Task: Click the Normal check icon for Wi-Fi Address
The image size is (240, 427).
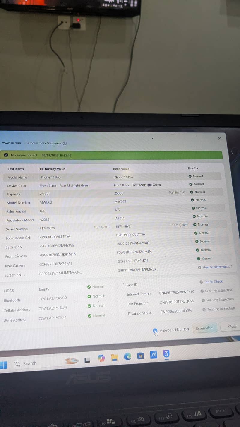Action: point(90,316)
